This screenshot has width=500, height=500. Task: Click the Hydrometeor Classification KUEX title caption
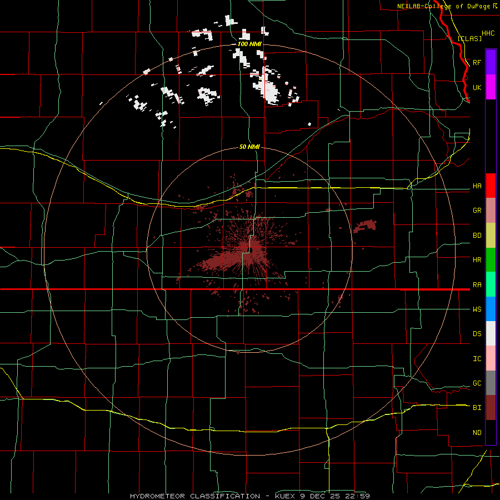pyautogui.click(x=249, y=496)
